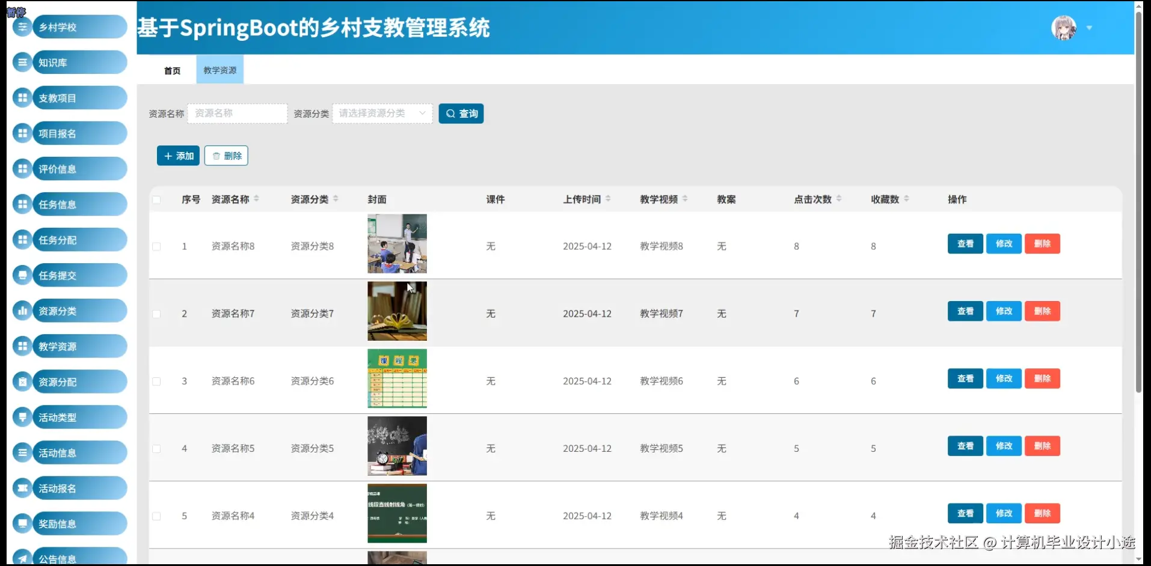Sort by 资源名称 column arrows
This screenshot has width=1151, height=566.
[x=256, y=199]
